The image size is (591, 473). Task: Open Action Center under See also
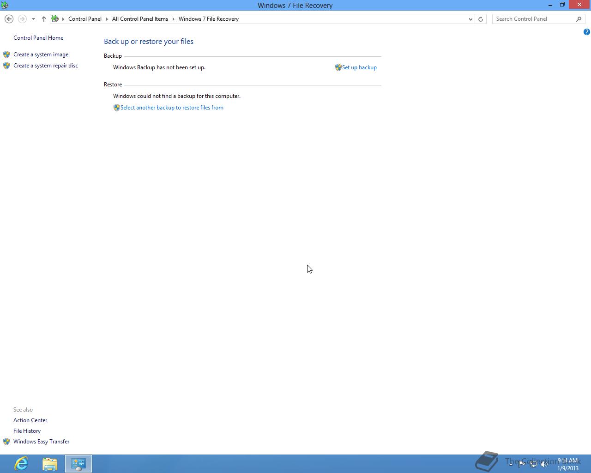coord(30,420)
